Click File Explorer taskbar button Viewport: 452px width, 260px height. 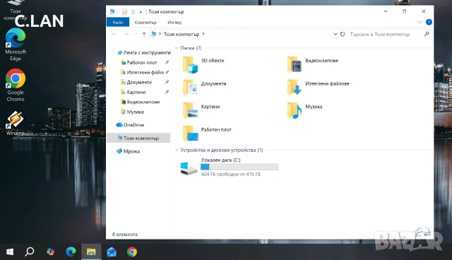(x=91, y=252)
